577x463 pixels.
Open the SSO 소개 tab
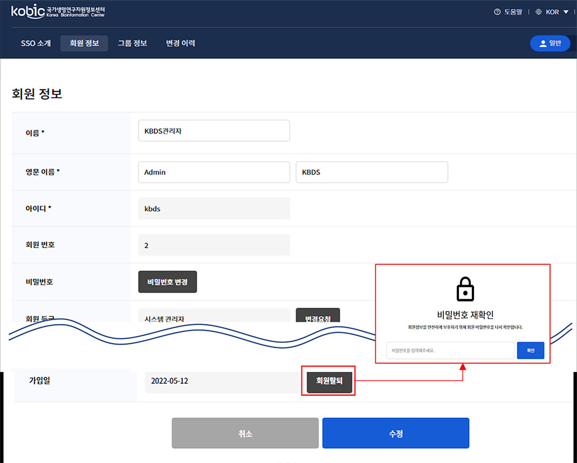click(x=36, y=43)
